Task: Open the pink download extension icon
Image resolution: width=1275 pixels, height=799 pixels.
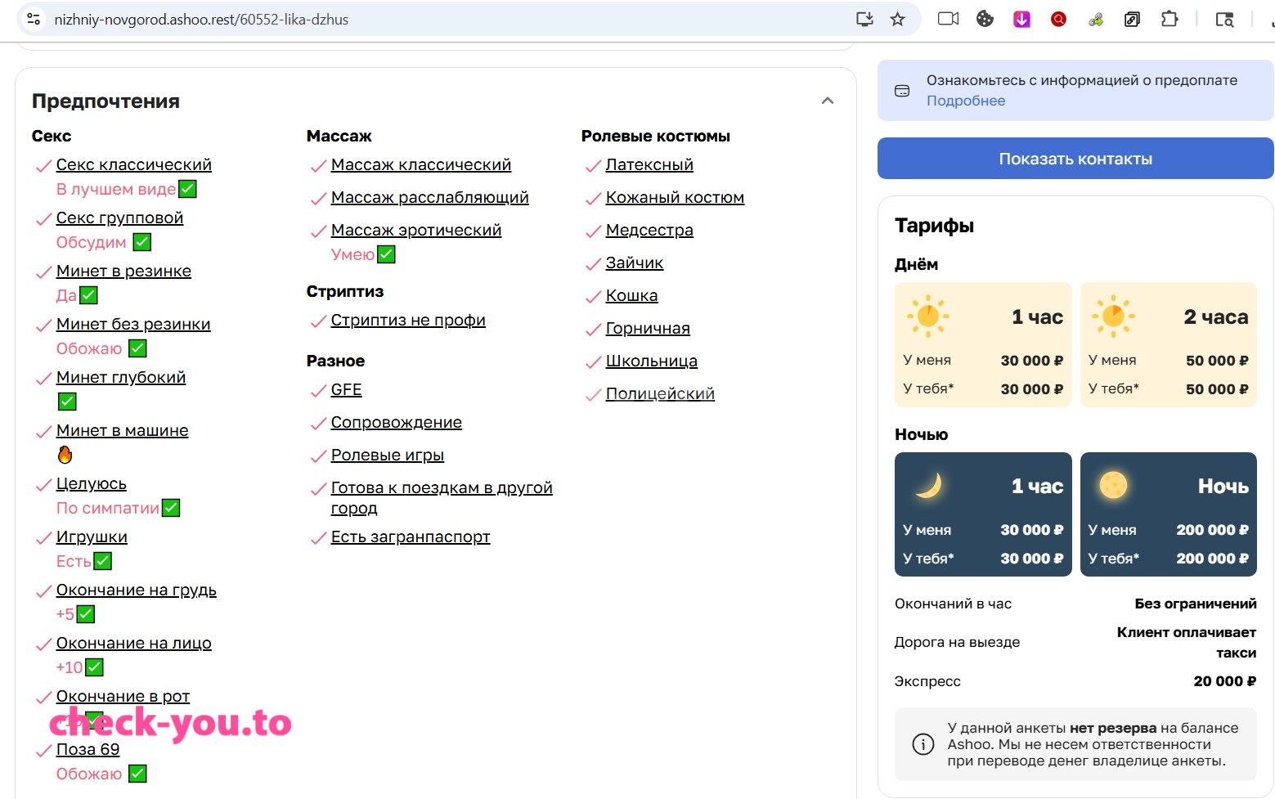Action: pyautogui.click(x=1021, y=19)
